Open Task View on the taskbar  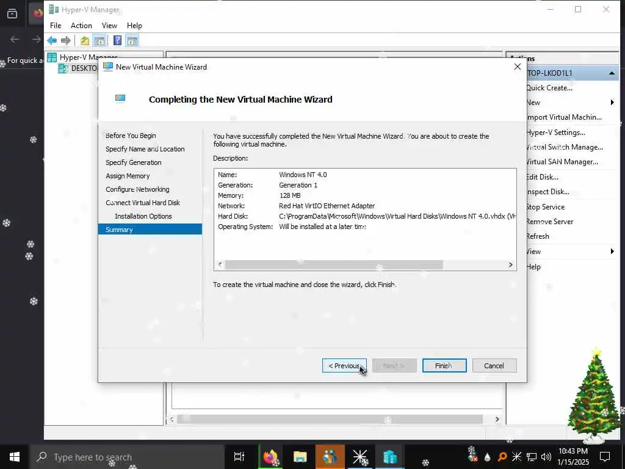tap(239, 457)
